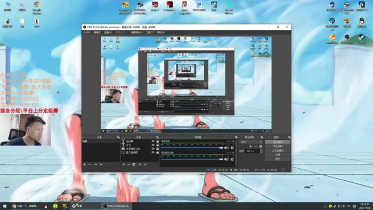Unlock the first text source
This screenshot has height=210, width=373.
[x=158, y=141]
